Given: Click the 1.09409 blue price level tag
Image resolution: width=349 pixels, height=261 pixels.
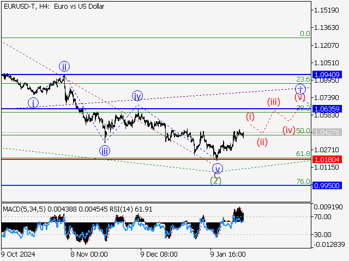Looking at the screenshot, I should click(x=327, y=74).
